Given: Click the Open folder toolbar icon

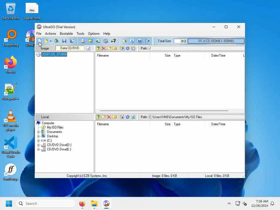Looking at the screenshot, I should pos(46,41).
